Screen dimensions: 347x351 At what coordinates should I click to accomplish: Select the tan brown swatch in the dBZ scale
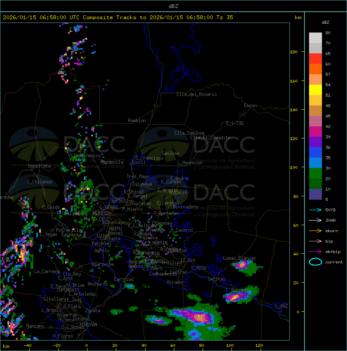[x=315, y=111]
